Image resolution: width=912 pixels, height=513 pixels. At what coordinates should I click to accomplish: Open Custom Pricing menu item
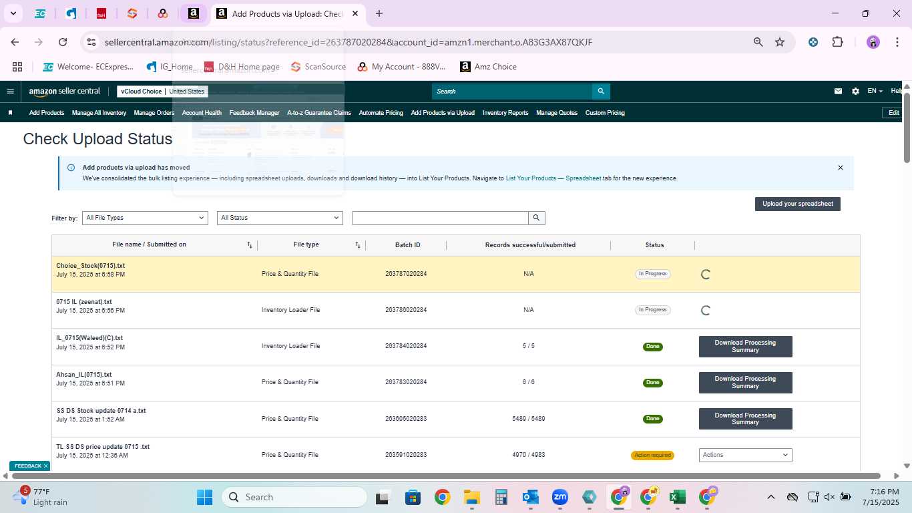pyautogui.click(x=605, y=113)
